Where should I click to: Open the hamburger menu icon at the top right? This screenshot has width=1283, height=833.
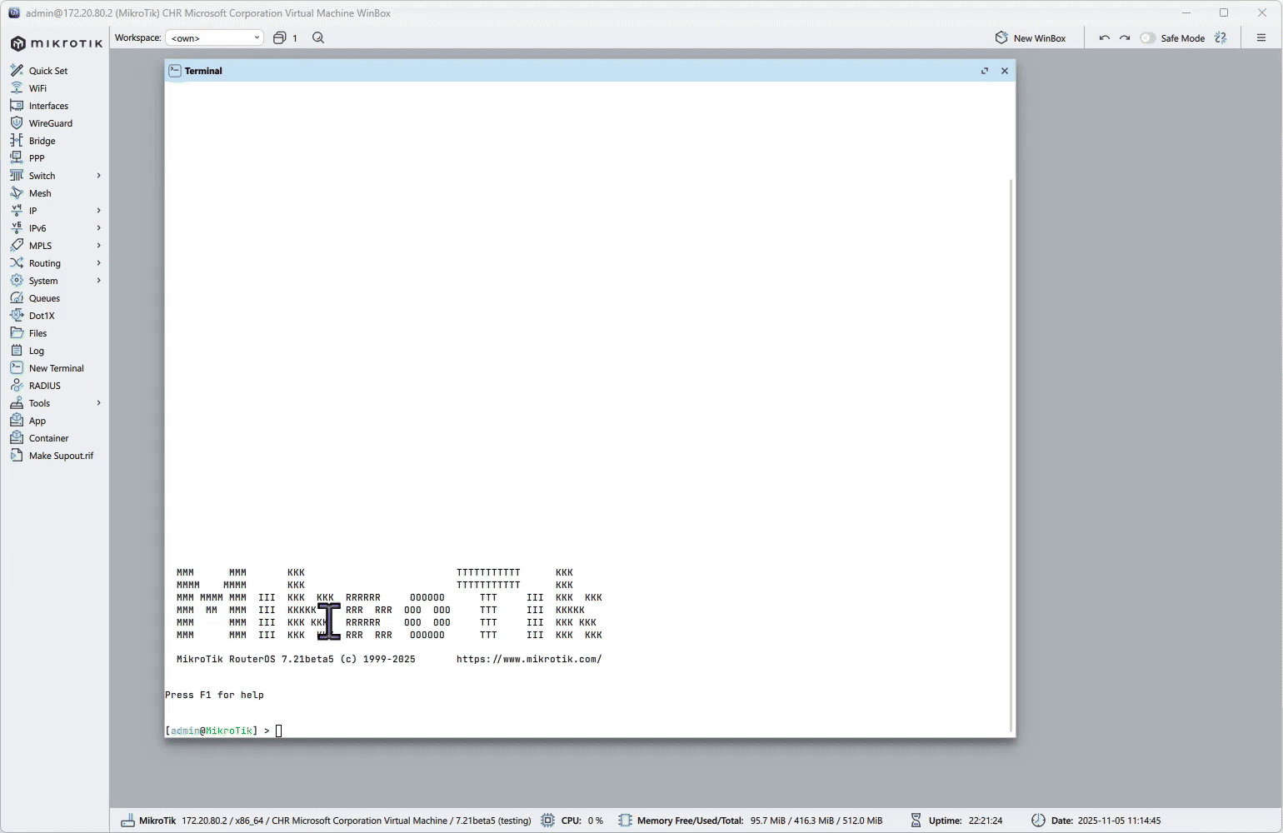(1261, 37)
